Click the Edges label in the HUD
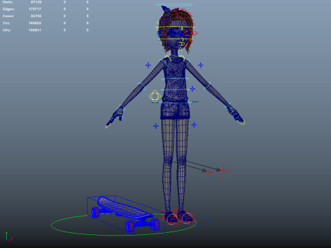This screenshot has height=248, width=331. (8, 9)
